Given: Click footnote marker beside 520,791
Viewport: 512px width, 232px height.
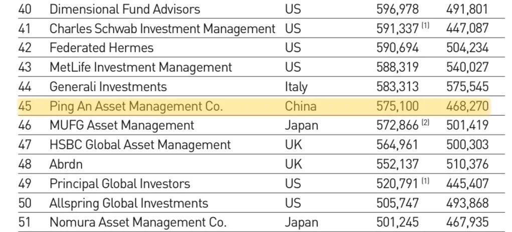Looking at the screenshot, I should pos(425,181).
